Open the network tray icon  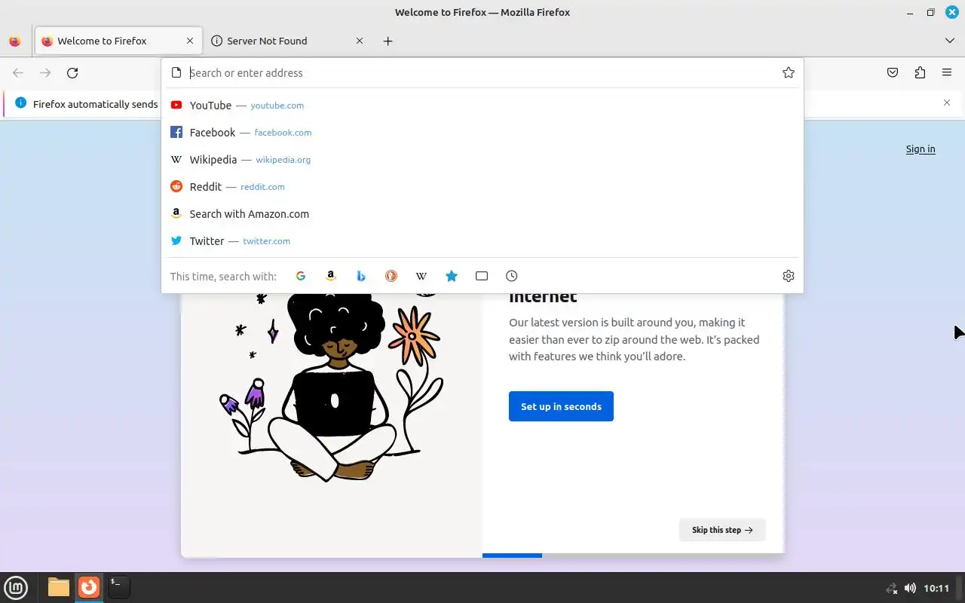[x=891, y=588]
